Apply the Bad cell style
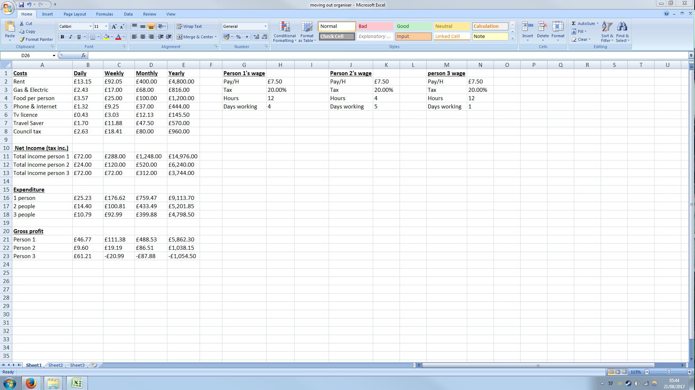695x390 pixels. coord(375,26)
